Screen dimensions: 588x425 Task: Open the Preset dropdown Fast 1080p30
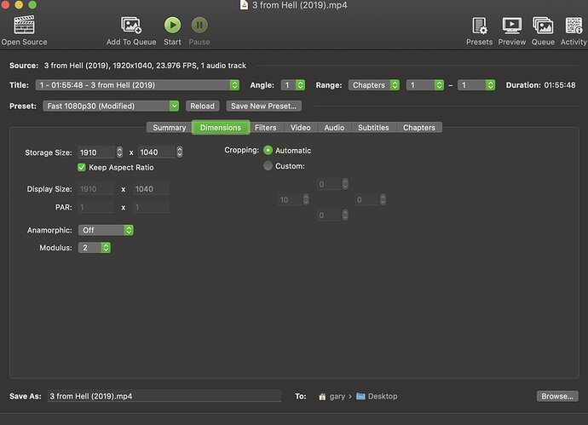[111, 106]
